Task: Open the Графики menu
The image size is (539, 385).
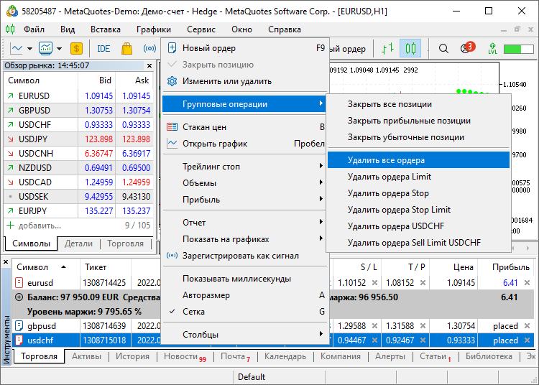Action: tap(153, 29)
